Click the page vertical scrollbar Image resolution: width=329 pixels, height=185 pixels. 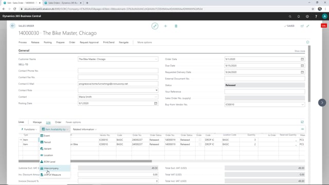(x=309, y=73)
